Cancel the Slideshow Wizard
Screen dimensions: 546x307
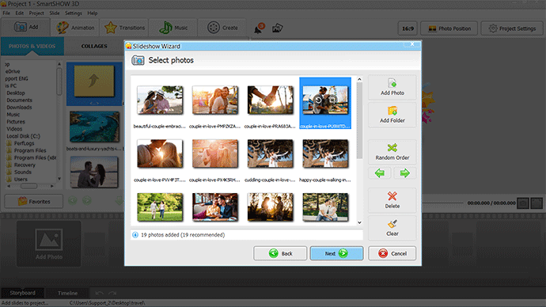pos(392,253)
